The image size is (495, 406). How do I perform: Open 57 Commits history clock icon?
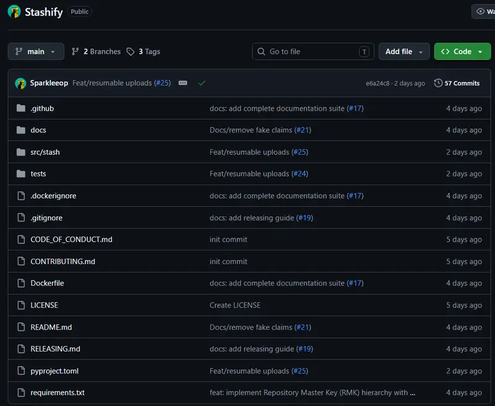pos(438,83)
